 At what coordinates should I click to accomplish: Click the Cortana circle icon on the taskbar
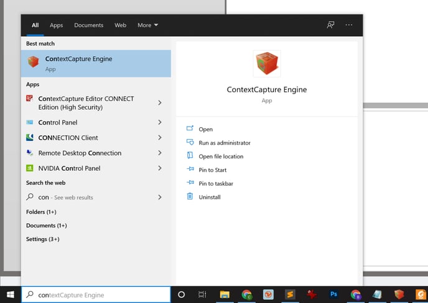181,294
